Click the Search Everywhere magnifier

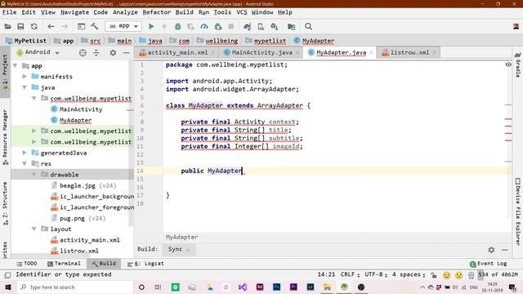pyautogui.click(x=309, y=26)
